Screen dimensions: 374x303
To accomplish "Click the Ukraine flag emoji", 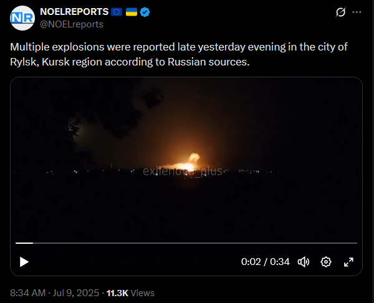I will [x=132, y=12].
